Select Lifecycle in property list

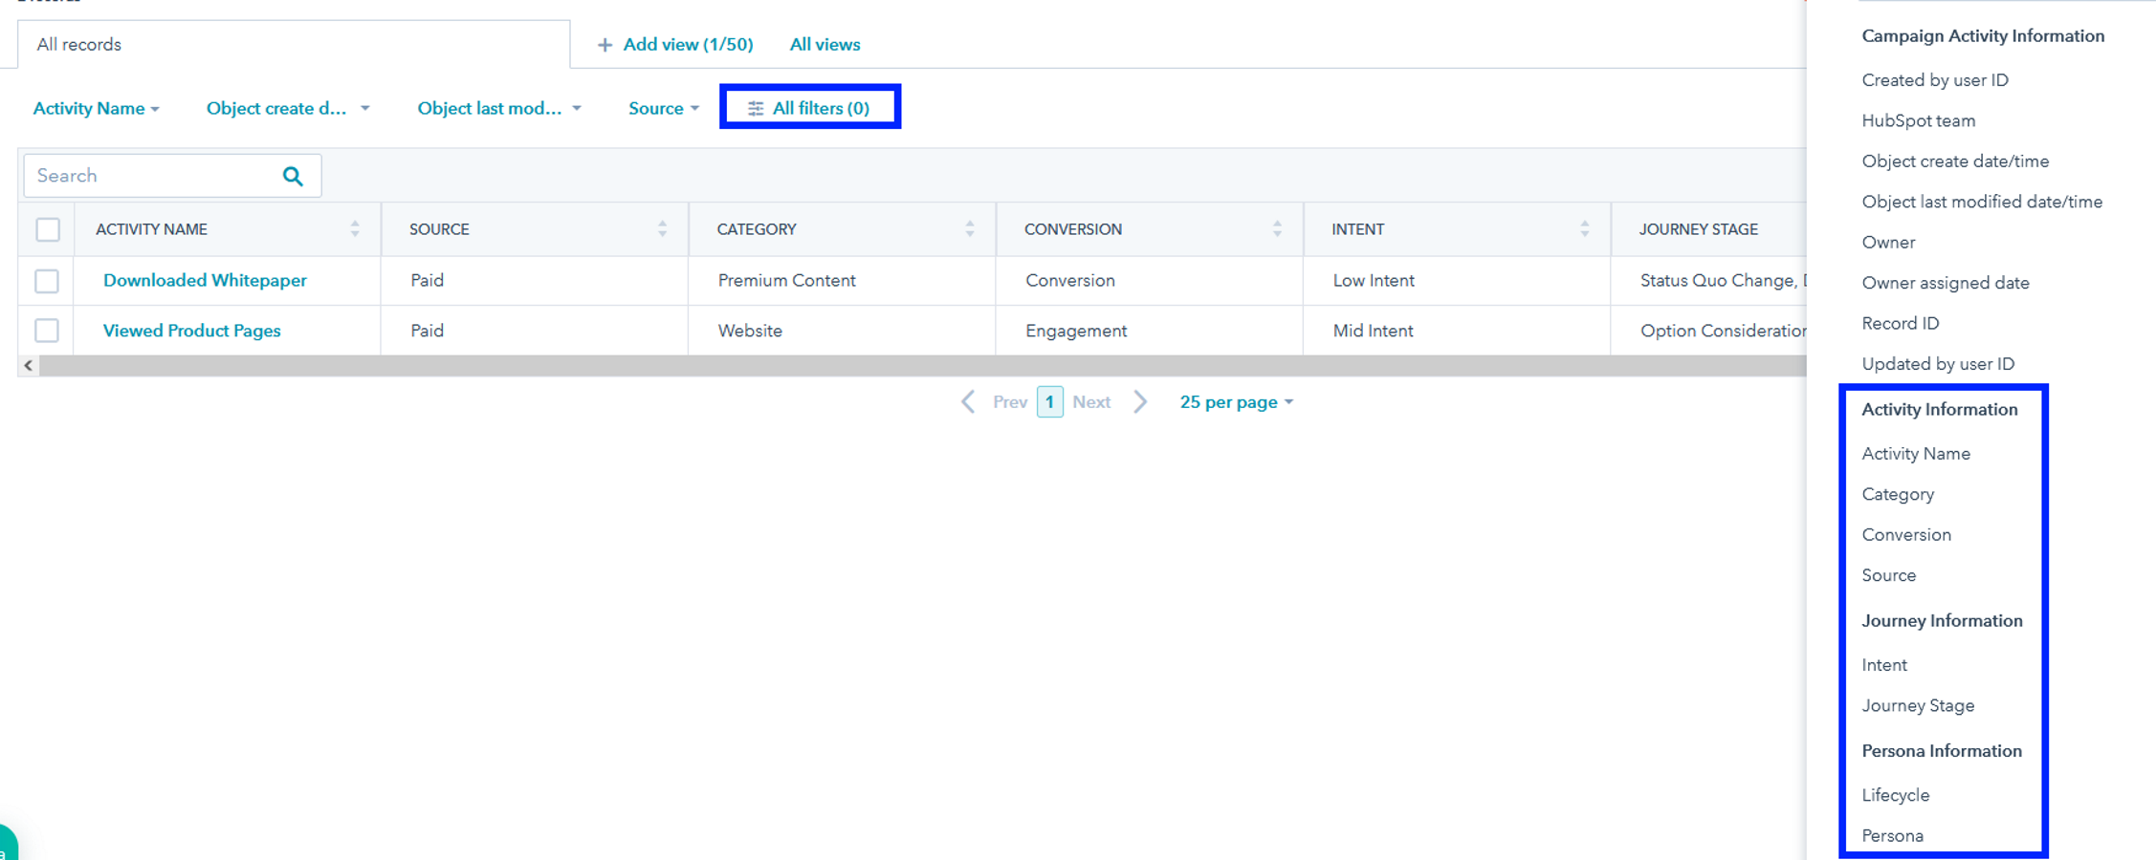[x=1896, y=795]
